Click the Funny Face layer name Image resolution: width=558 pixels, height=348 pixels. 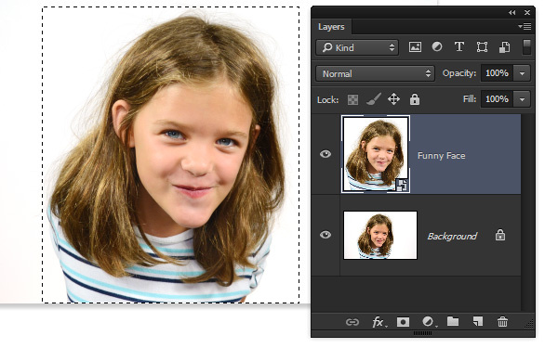point(441,156)
